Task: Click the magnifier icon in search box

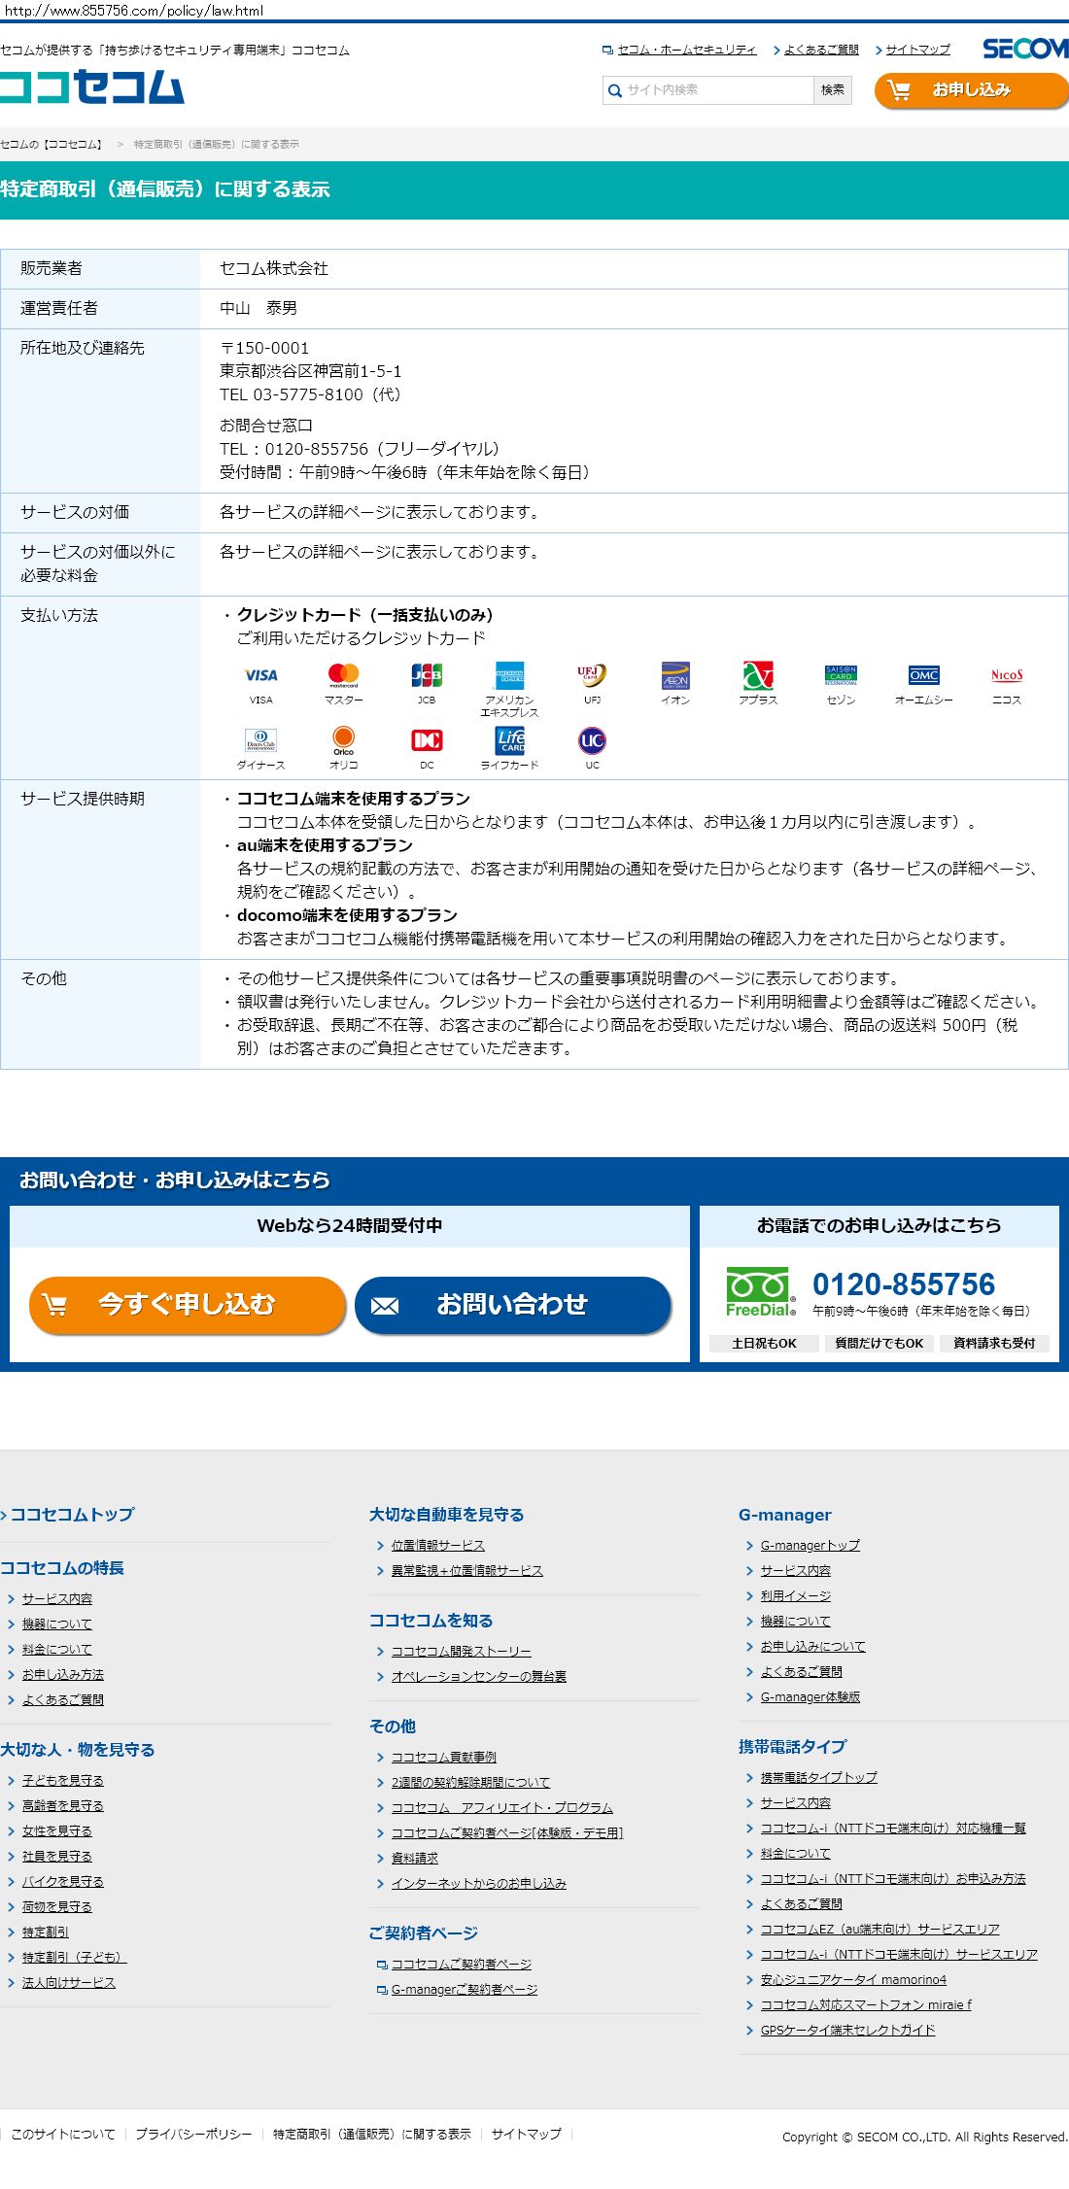Action: tap(614, 90)
